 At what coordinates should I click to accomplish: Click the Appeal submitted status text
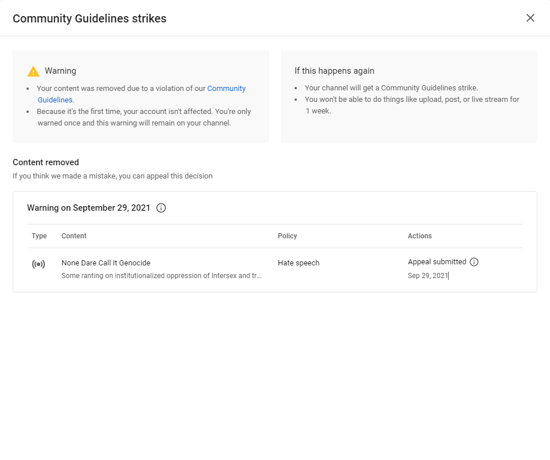tap(437, 262)
